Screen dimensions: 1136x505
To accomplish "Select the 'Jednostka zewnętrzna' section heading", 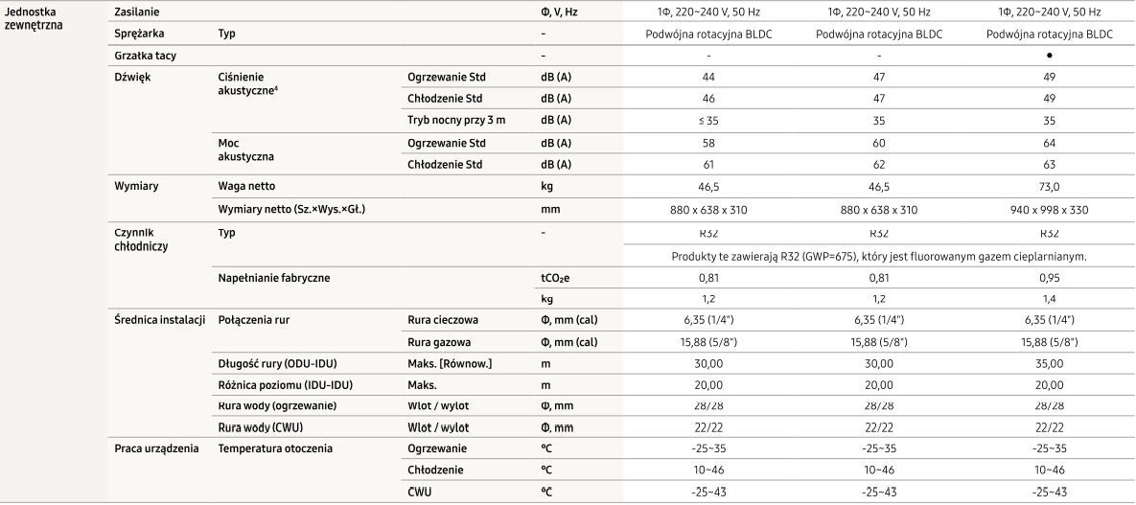I will click(x=35, y=17).
